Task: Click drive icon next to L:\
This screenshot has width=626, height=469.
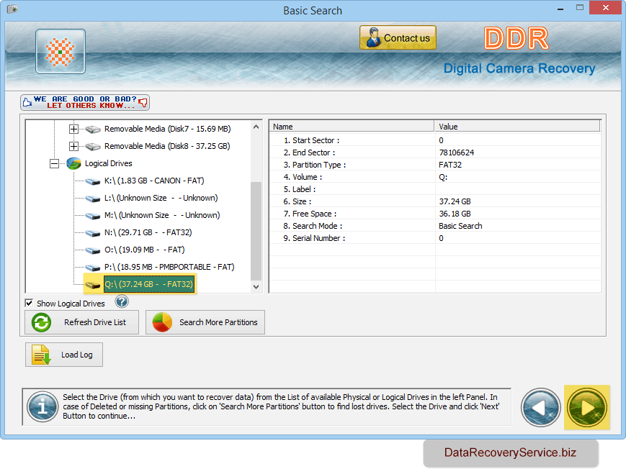Action: point(93,199)
